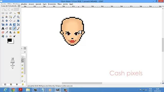Open the Filtros menu
The width and height of the screenshot is (164, 92).
59,4
